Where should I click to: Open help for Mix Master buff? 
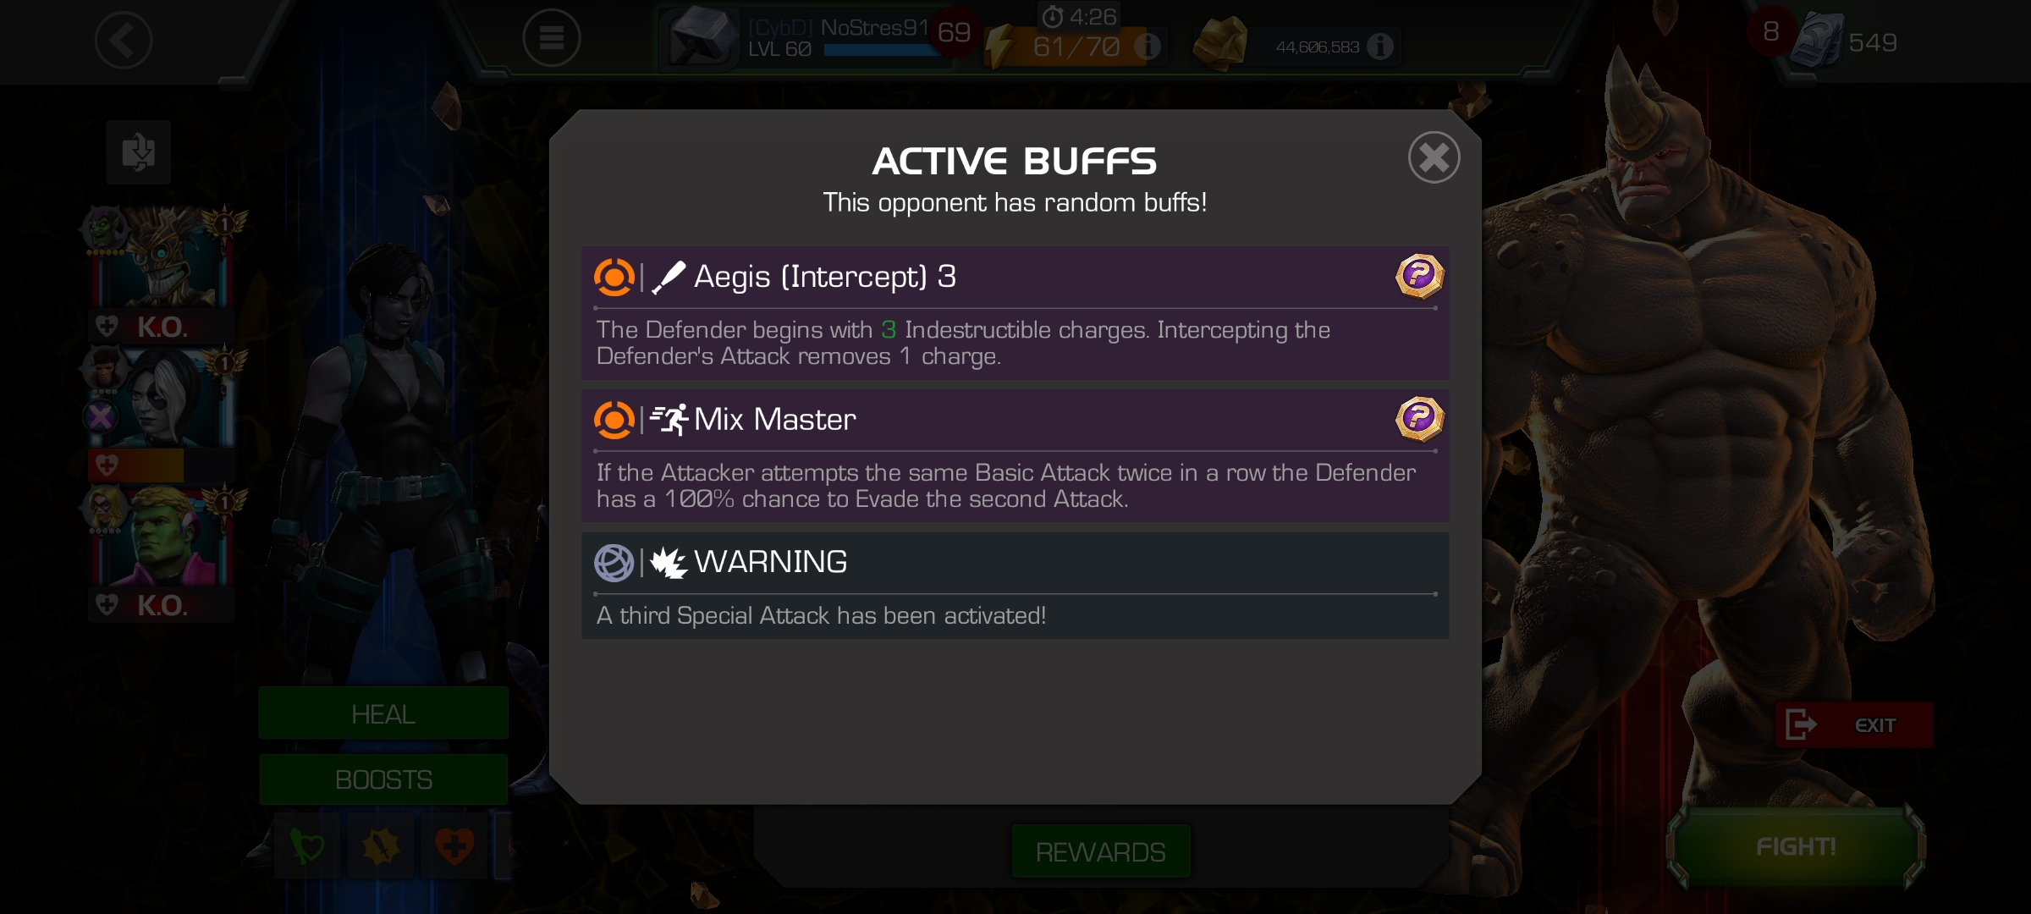point(1419,419)
